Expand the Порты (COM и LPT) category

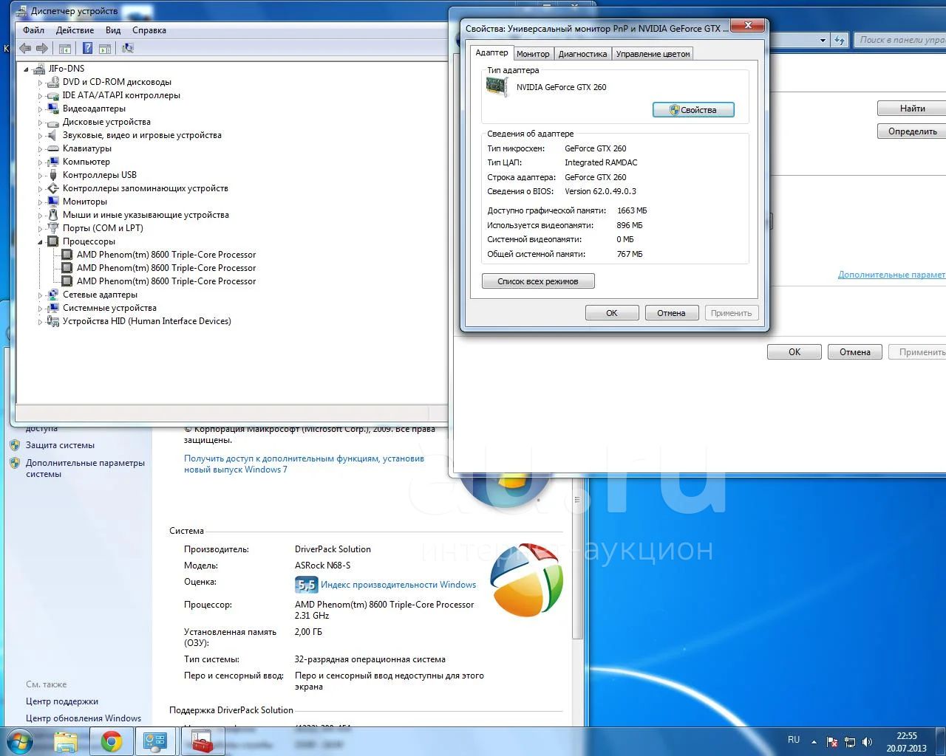41,228
